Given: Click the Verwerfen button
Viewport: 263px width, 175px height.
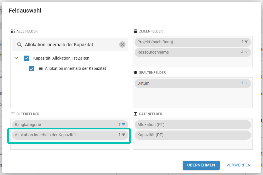Looking at the screenshot, I should click(x=239, y=165).
